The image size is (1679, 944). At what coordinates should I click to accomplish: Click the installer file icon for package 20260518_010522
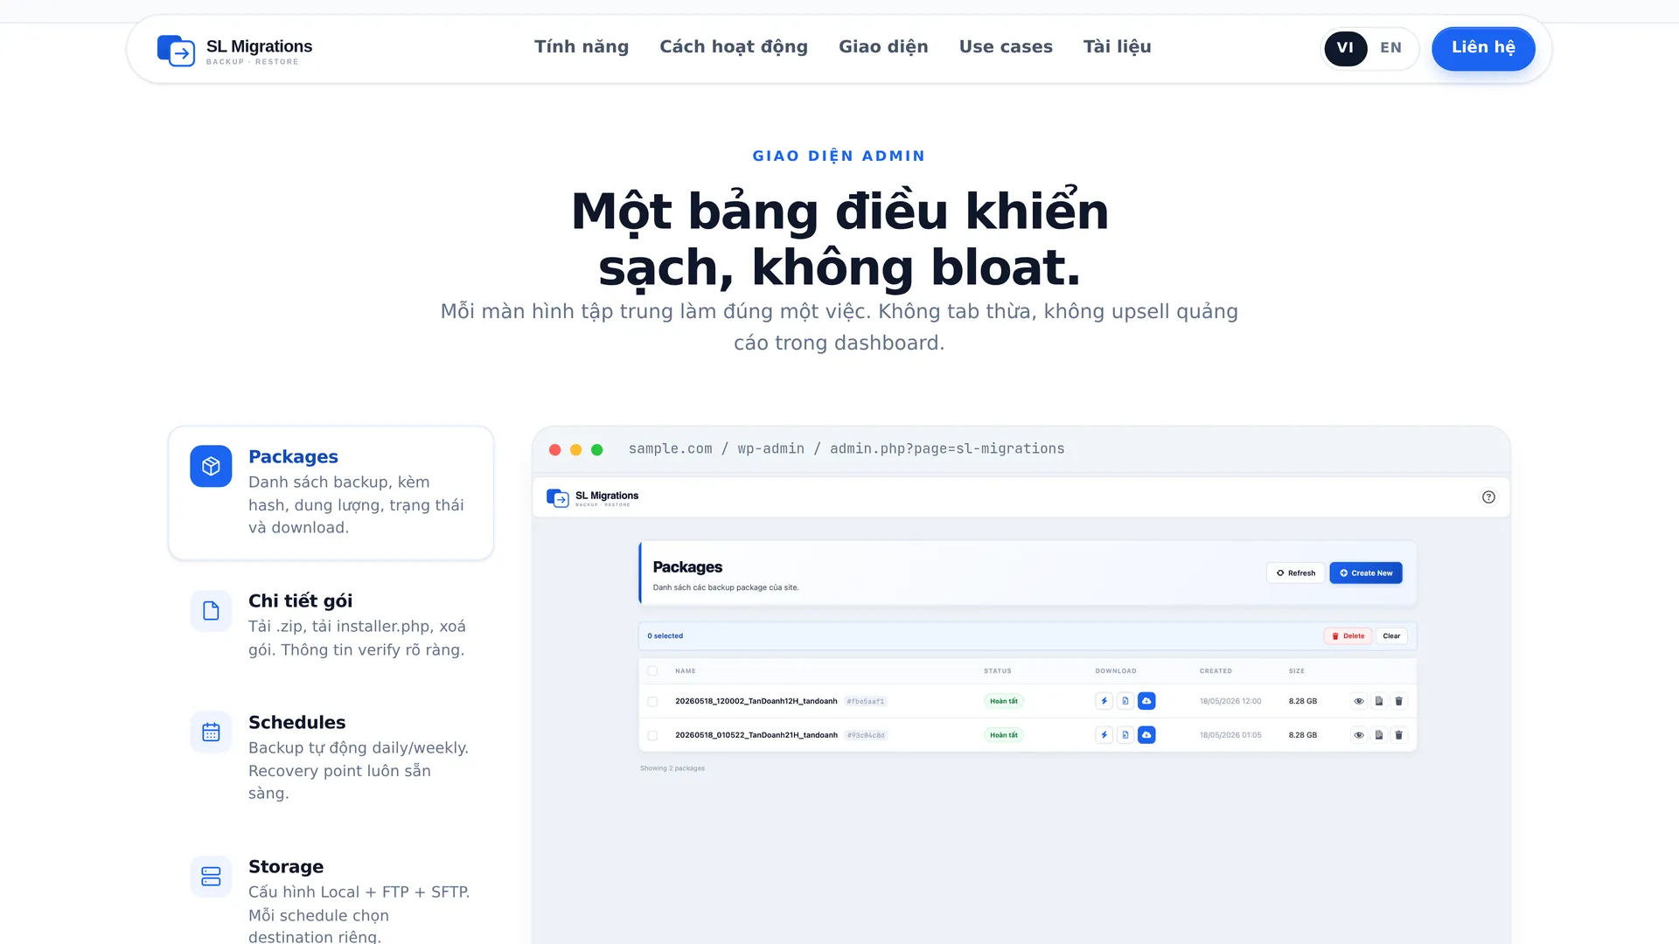coord(1125,735)
